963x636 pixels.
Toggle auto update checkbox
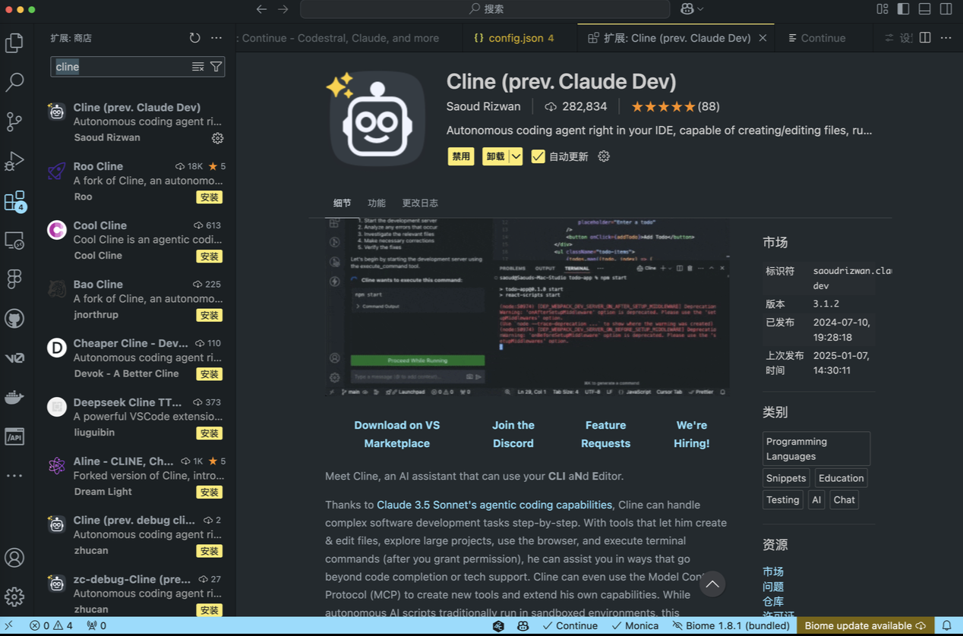538,156
